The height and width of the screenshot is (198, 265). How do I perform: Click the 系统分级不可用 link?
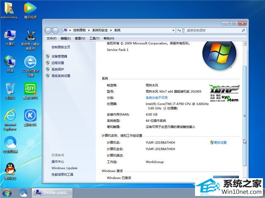[x=157, y=98]
